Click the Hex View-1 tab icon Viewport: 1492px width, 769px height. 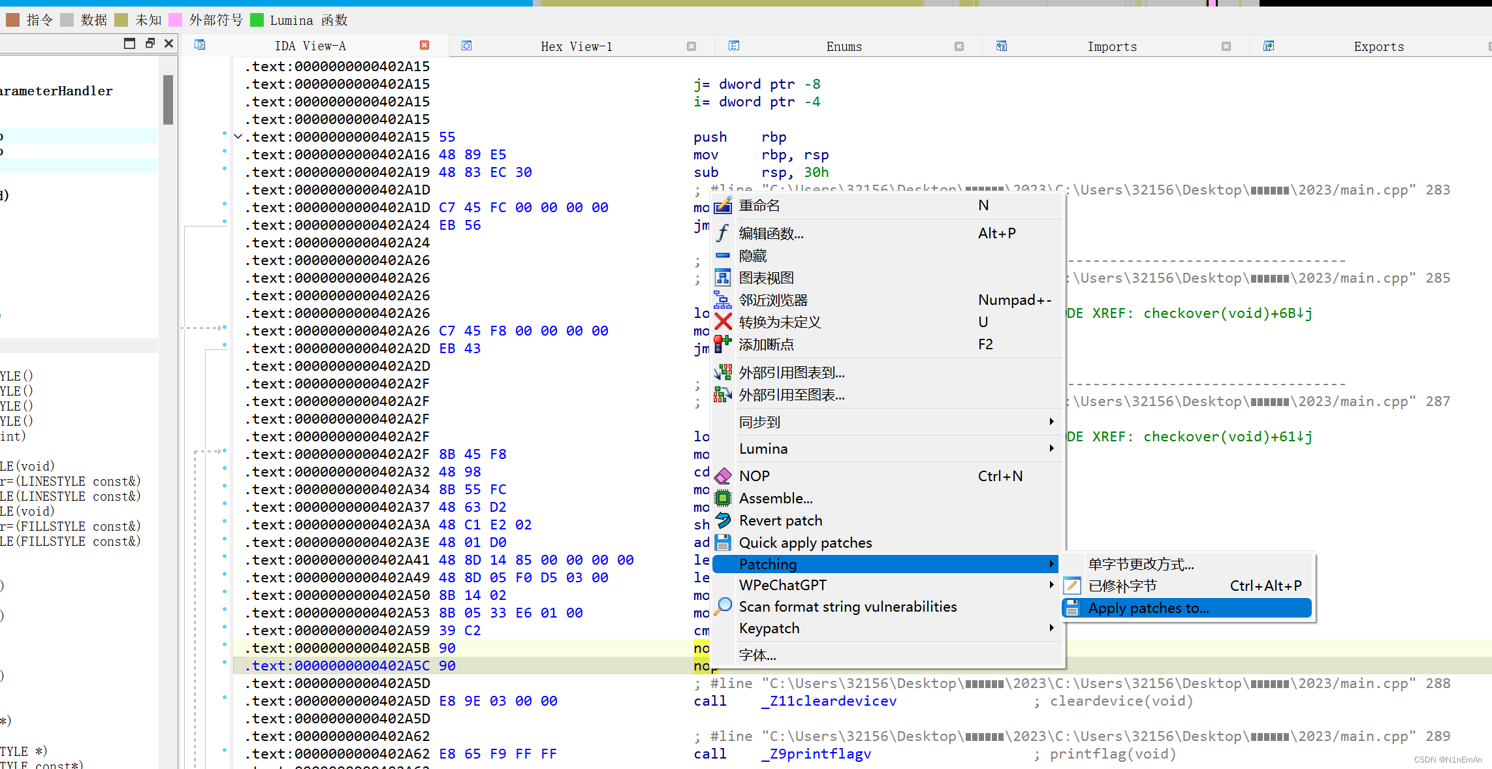coord(467,46)
